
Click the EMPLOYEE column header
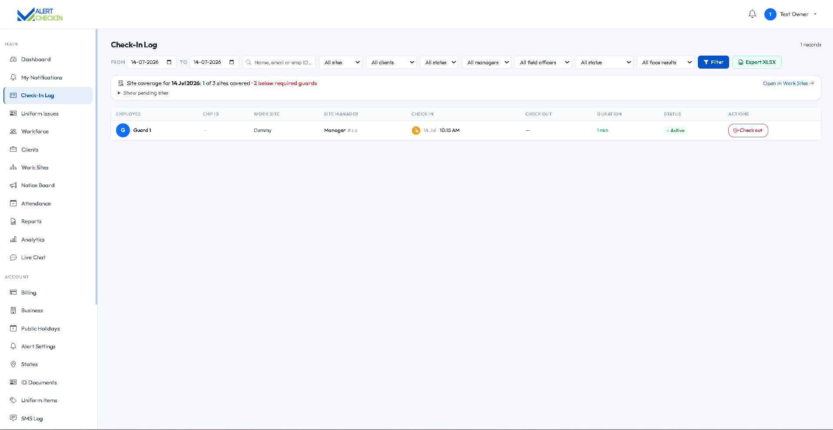128,114
